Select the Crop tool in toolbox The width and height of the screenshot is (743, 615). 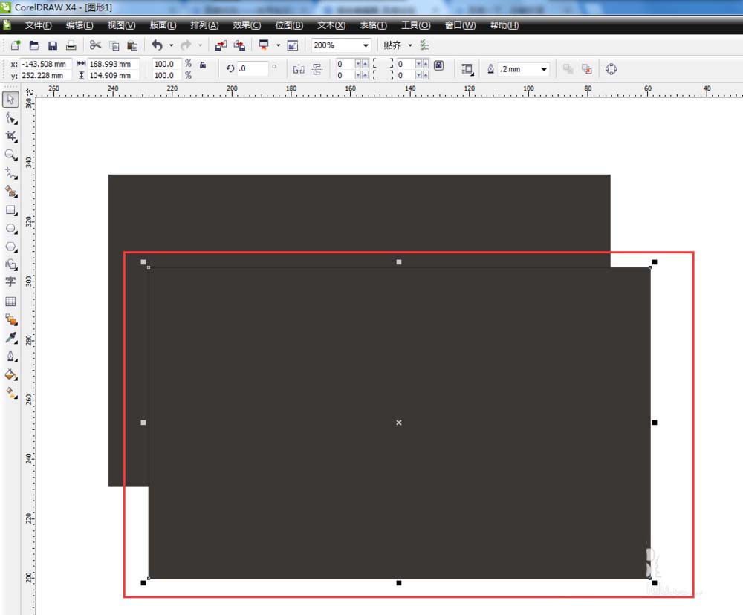click(11, 136)
